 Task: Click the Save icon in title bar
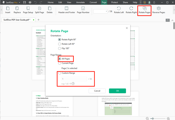coord(25,2)
